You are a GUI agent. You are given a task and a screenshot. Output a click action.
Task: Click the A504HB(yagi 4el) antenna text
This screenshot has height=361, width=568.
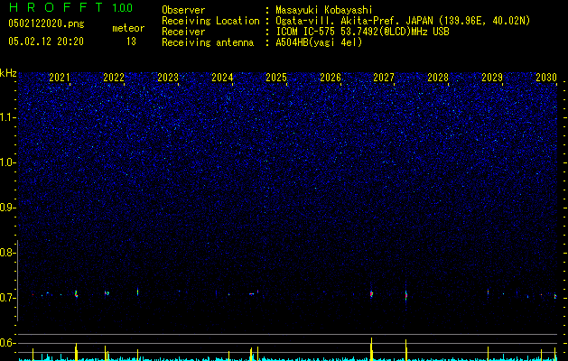point(319,42)
